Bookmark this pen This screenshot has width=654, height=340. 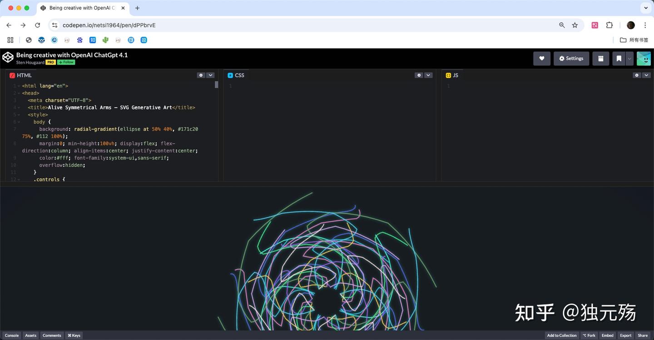(619, 58)
